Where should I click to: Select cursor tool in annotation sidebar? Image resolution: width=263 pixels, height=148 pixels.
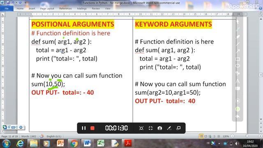tap(238, 21)
